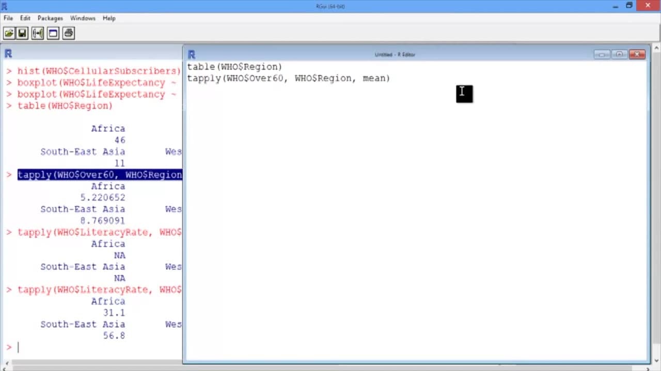661x371 pixels.
Task: Restore down the main RGui window
Action: point(629,6)
